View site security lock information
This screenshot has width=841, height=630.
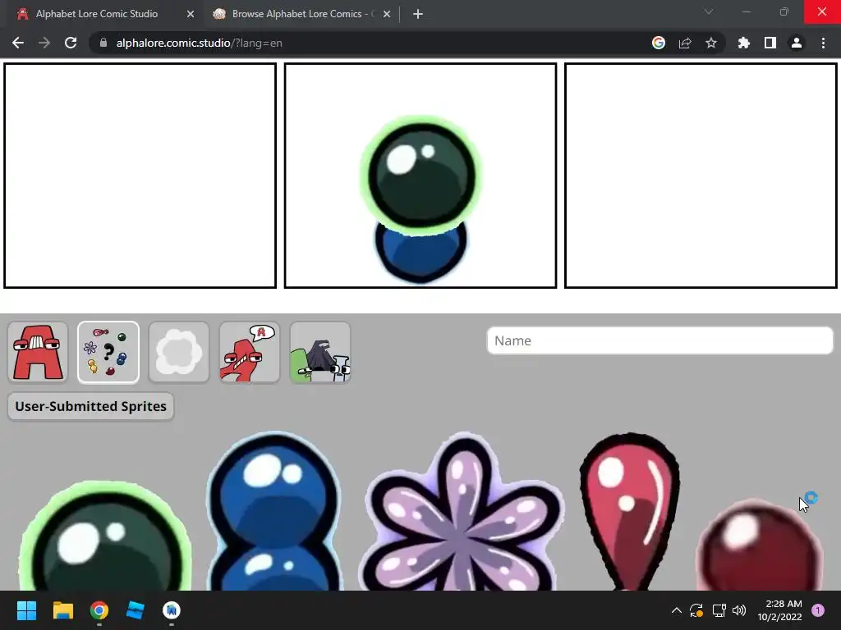coord(103,43)
